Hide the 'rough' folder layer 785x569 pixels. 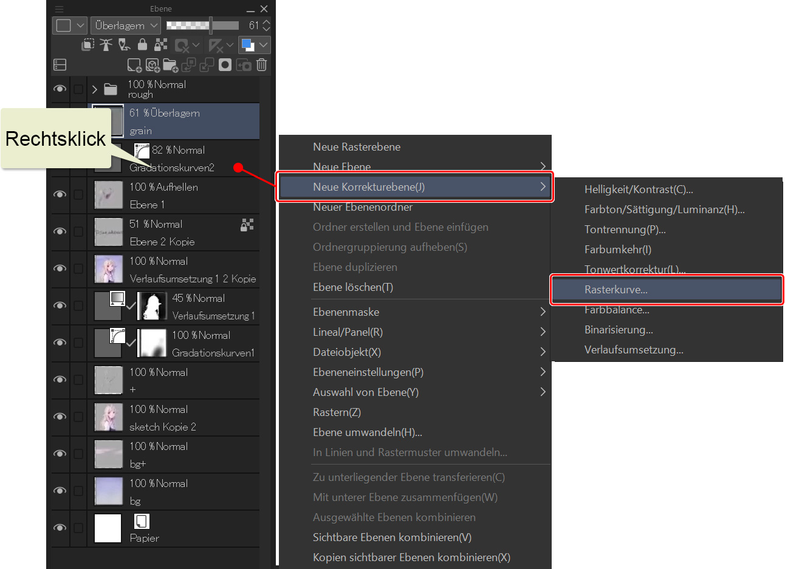pyautogui.click(x=60, y=89)
